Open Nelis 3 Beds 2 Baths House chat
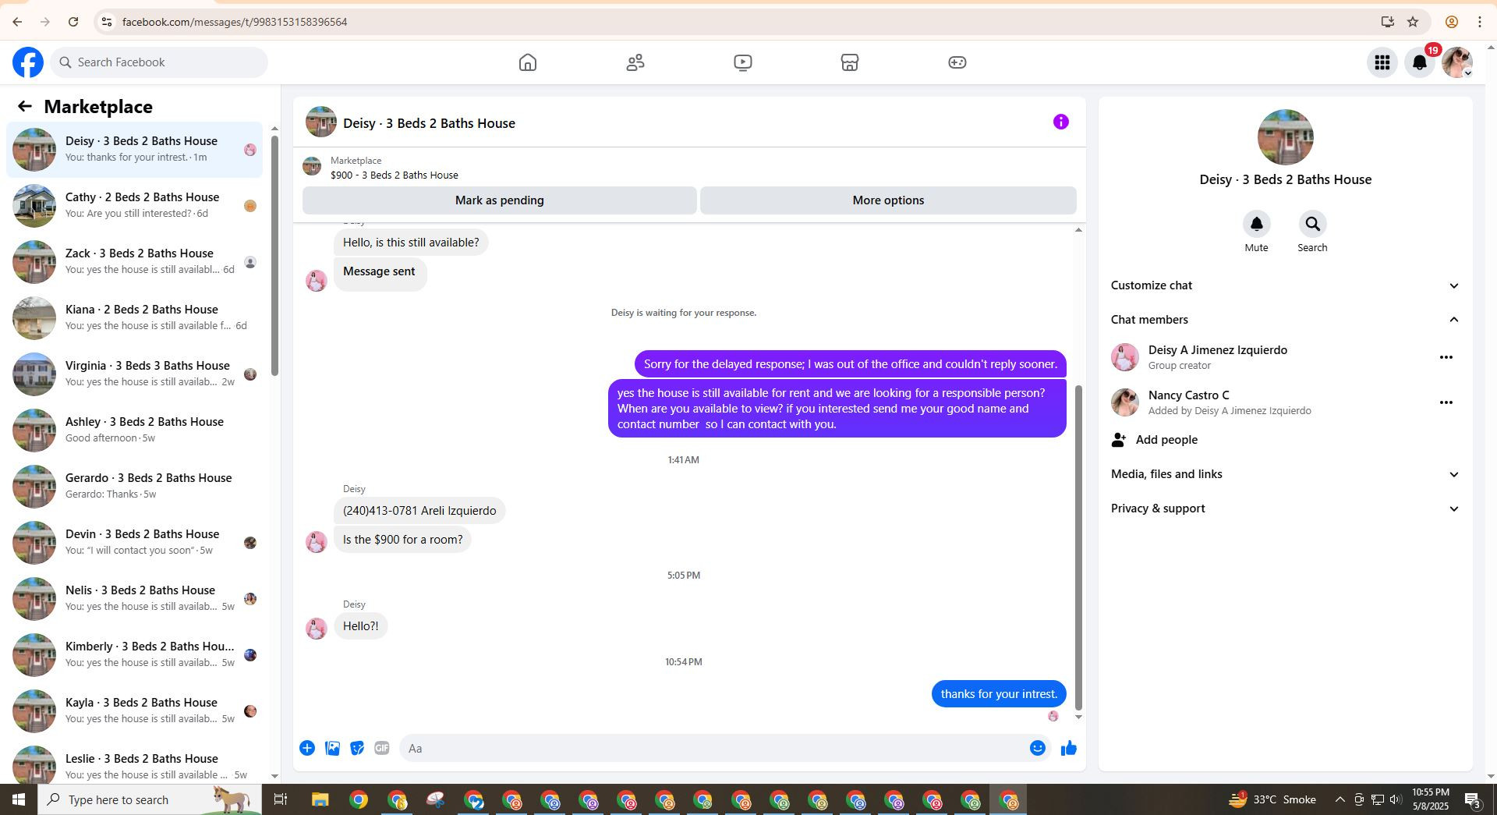 point(134,599)
